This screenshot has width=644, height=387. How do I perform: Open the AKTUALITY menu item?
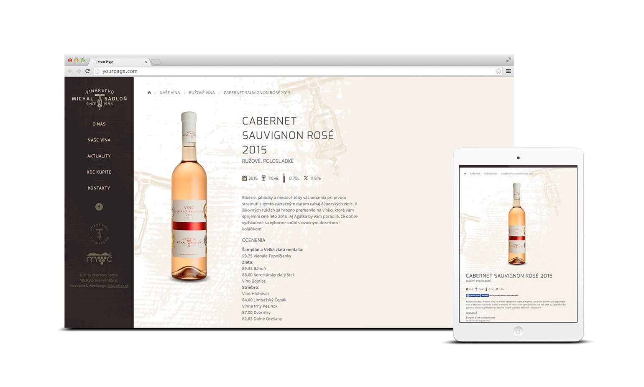point(99,156)
